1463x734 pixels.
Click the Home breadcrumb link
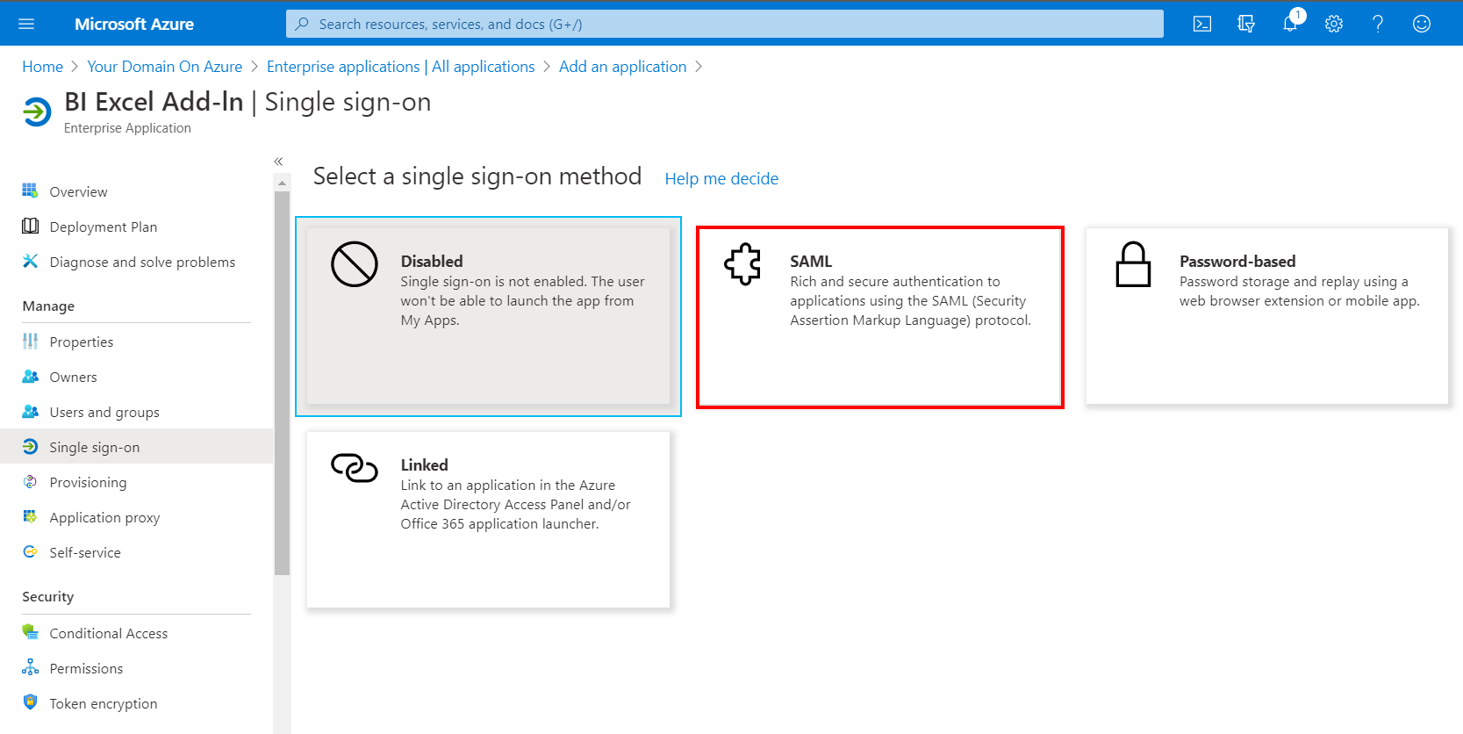pos(42,67)
